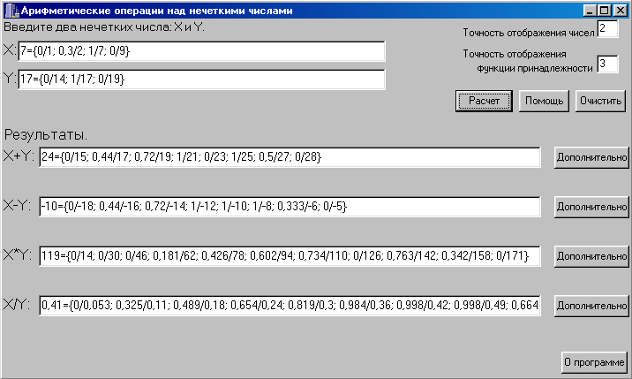Click Дополнительно next to X*Y result
This screenshot has width=632, height=379.
click(x=591, y=256)
